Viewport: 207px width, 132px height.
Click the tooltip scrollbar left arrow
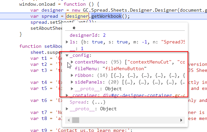point(69,120)
